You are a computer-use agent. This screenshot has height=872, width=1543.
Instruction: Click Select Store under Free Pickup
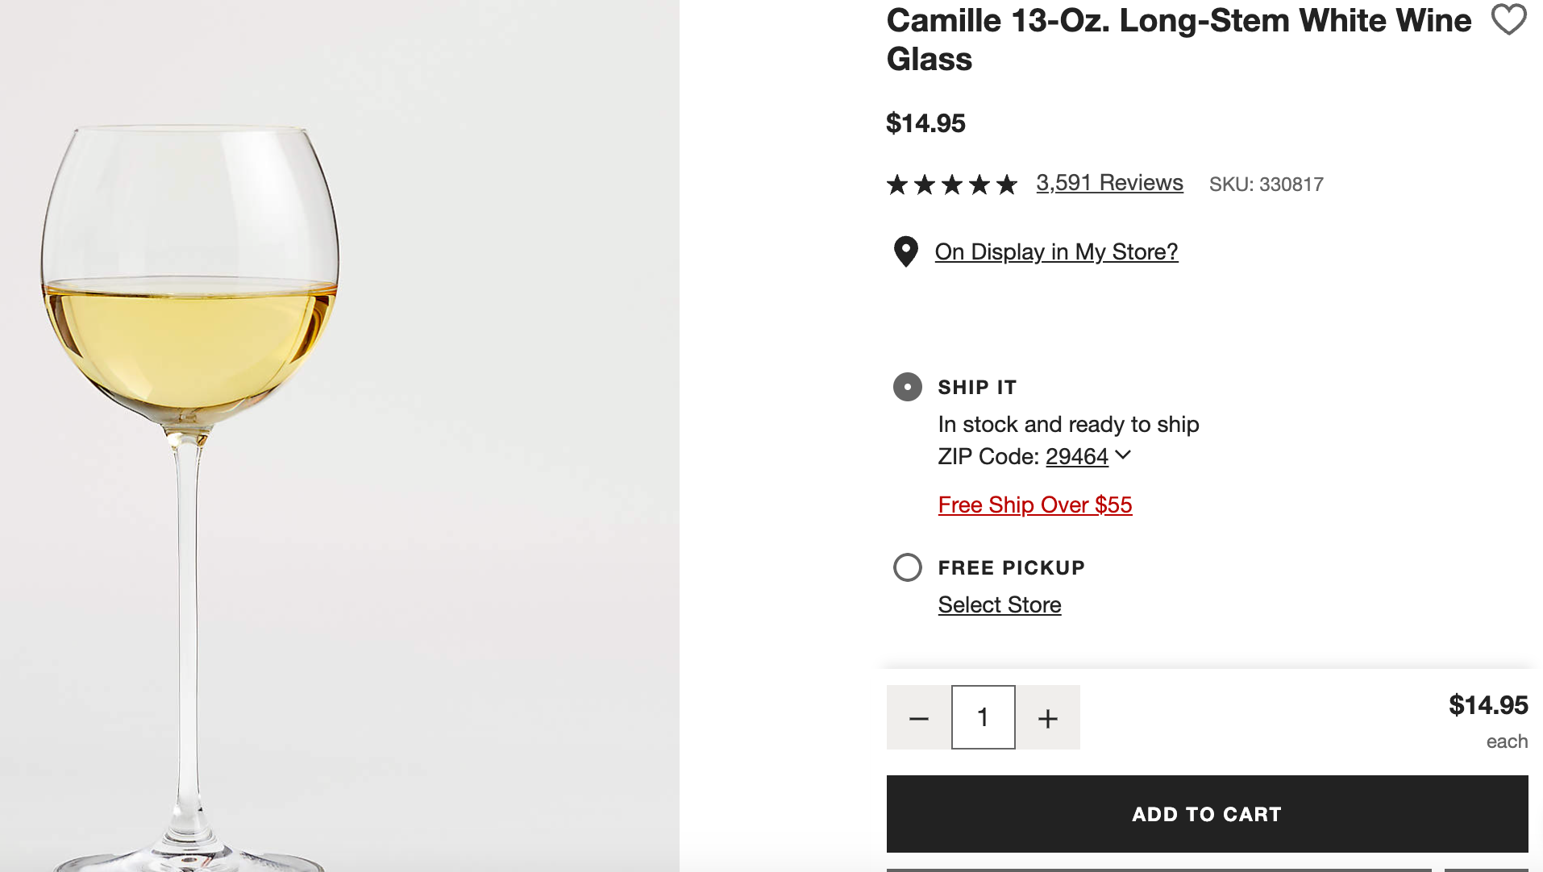1000,604
